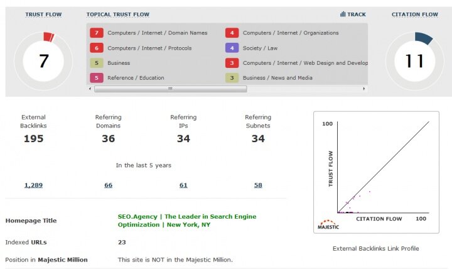Select the Business topic row
The height and width of the screenshot is (269, 452).
pyautogui.click(x=119, y=63)
